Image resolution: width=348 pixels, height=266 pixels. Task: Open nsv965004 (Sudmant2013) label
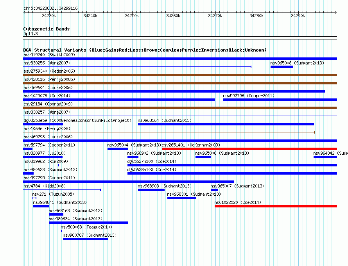(x=134, y=145)
